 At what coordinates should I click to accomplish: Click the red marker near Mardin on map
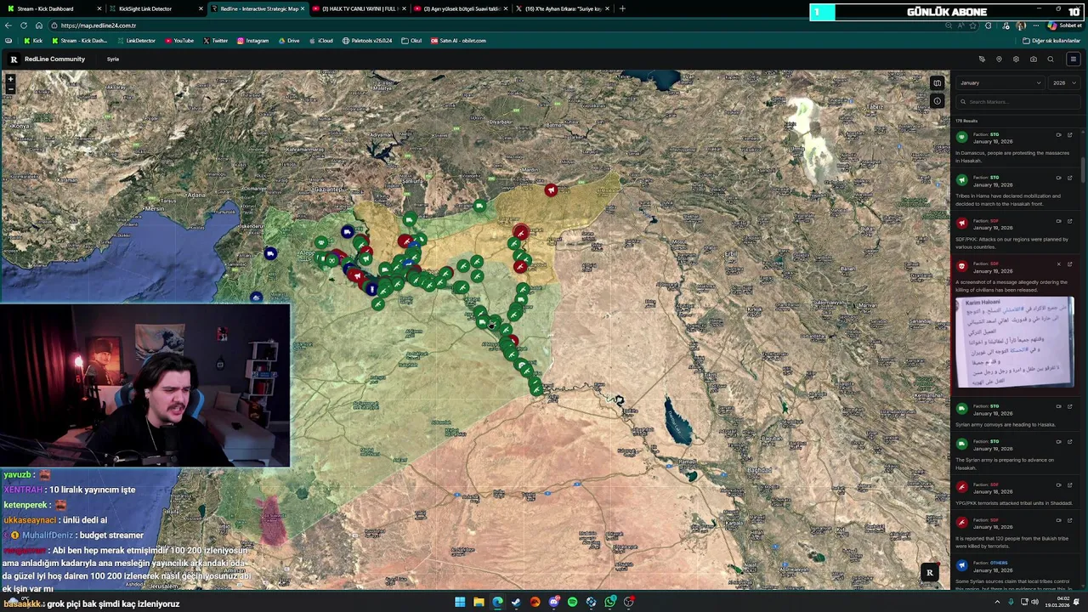coord(551,190)
